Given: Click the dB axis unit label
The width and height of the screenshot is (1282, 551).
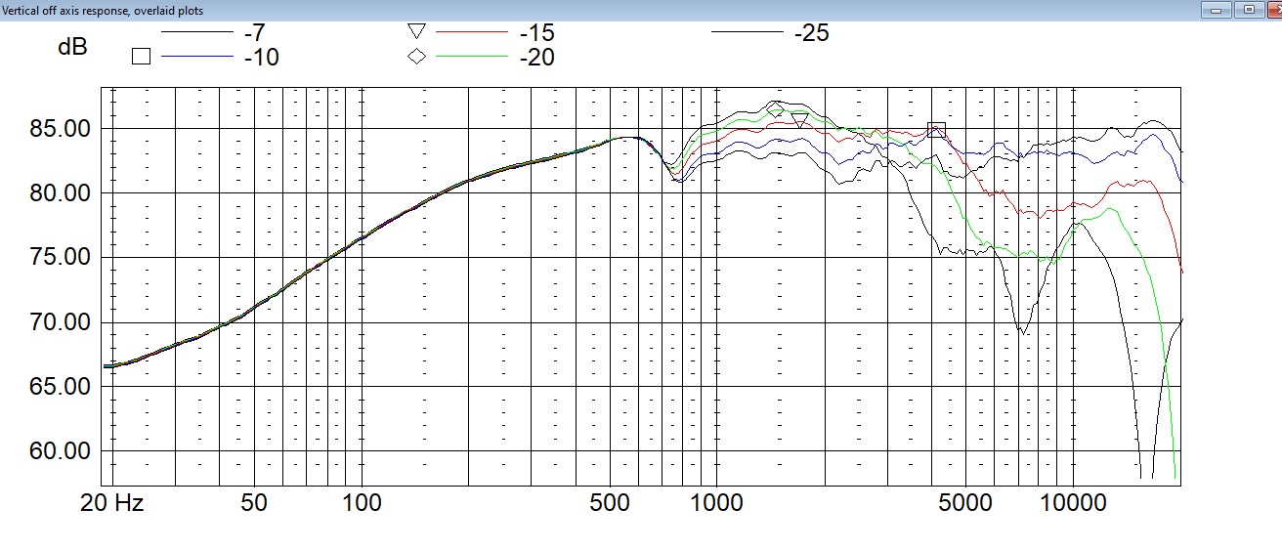Looking at the screenshot, I should coord(72,46).
